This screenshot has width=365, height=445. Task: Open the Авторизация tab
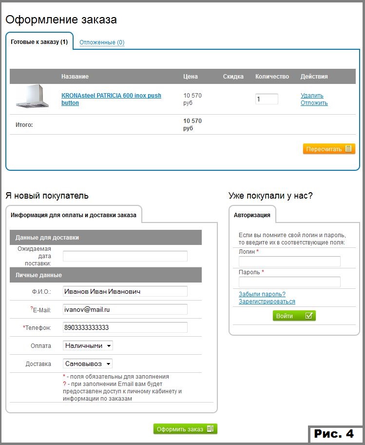pyautogui.click(x=252, y=215)
